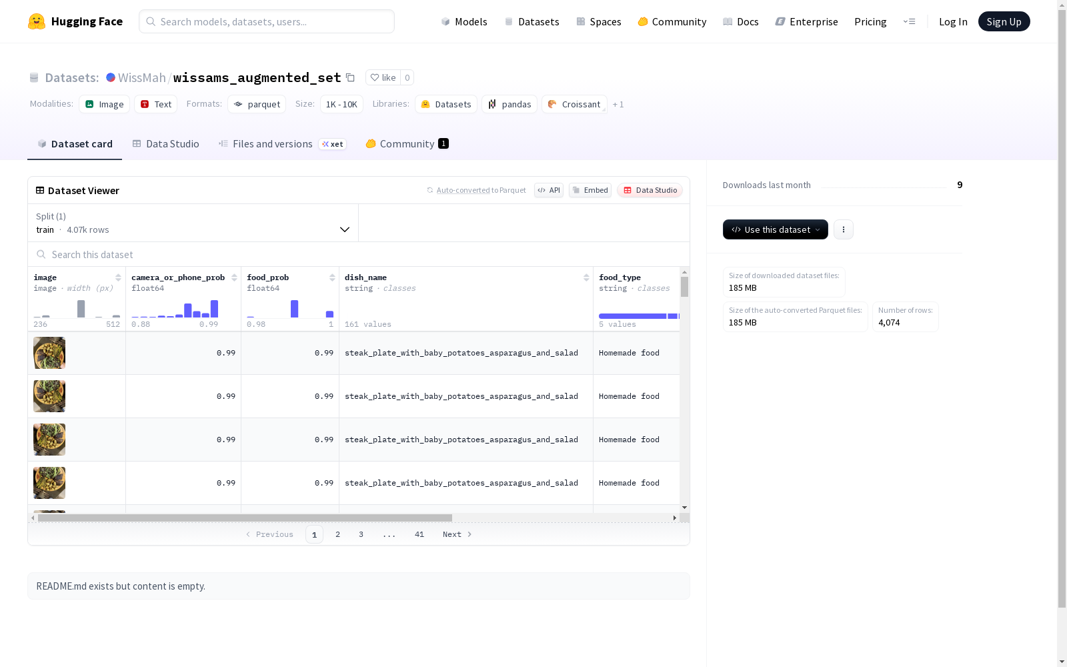This screenshot has width=1067, height=667.
Task: Click the food_prob histogram bar chart
Action: point(290,308)
